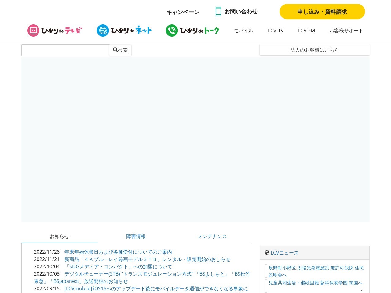Open the ひかりdeテレビ logo link
This screenshot has width=391, height=293.
[55, 31]
